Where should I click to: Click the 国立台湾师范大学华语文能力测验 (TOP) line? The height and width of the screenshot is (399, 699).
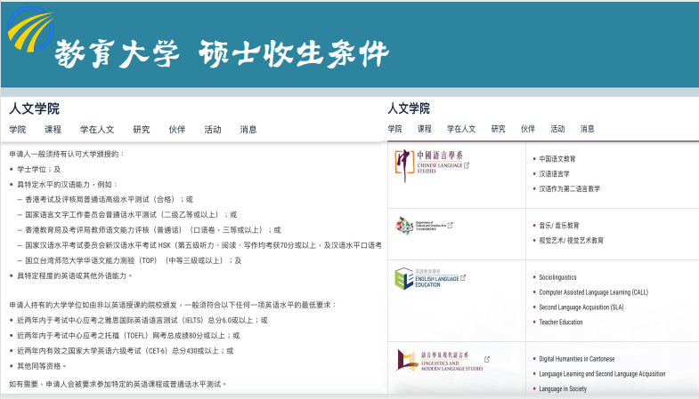point(134,260)
